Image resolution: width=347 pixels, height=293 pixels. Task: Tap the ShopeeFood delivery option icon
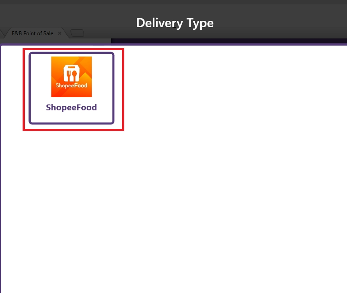(71, 76)
